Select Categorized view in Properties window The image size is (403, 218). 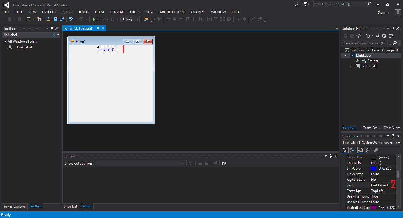click(x=345, y=150)
